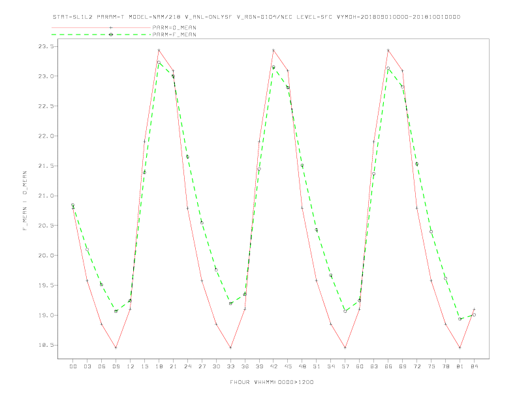Click the x-axis tick label 66
The image size is (517, 399).
click(388, 366)
